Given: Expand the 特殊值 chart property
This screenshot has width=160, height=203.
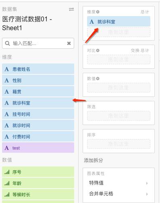Looking at the screenshot, I should 118,183.
